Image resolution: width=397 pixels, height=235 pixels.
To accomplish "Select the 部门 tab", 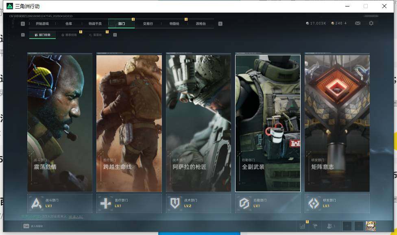I will point(122,24).
